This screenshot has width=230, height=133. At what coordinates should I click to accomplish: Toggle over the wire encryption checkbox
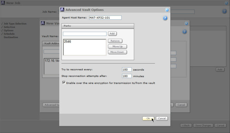[64, 83]
